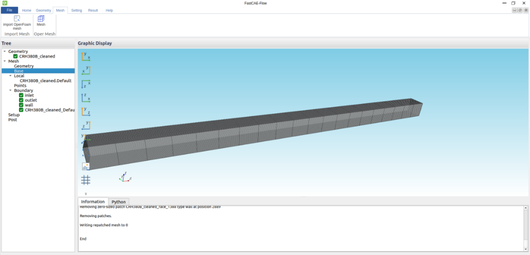
Task: Open the Help ribbon tab
Action: 109,10
